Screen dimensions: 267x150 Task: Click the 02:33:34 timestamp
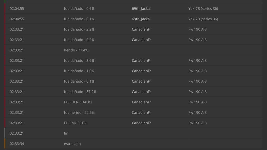point(17,144)
